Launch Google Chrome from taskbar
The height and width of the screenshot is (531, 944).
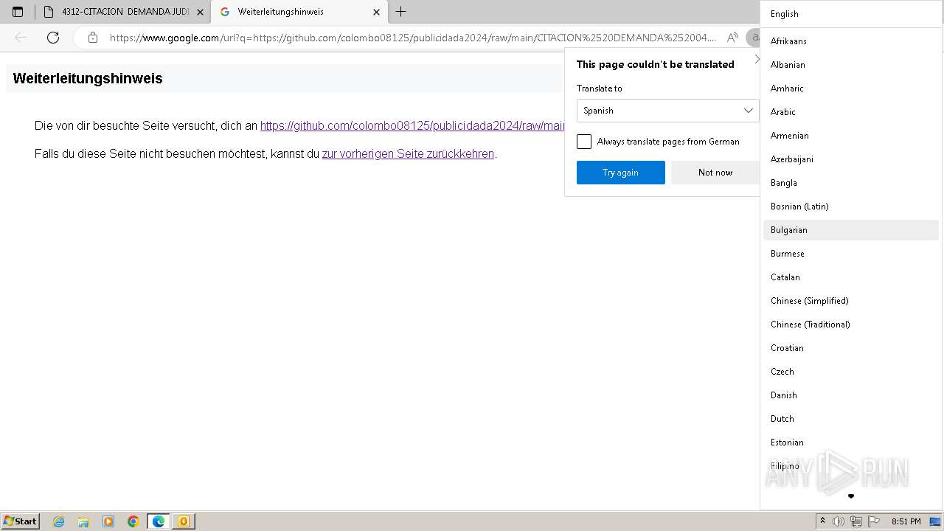[133, 521]
